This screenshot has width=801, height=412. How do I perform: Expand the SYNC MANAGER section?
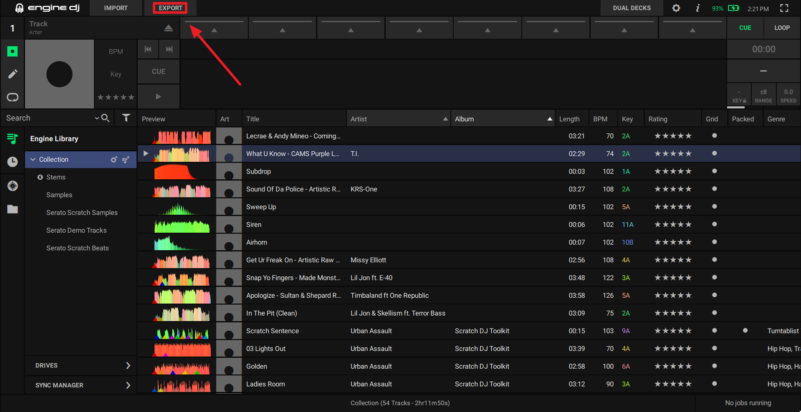[x=81, y=385]
